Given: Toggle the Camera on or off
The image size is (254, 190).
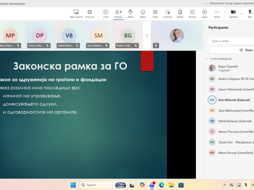Looking at the screenshot, I should (233, 14).
